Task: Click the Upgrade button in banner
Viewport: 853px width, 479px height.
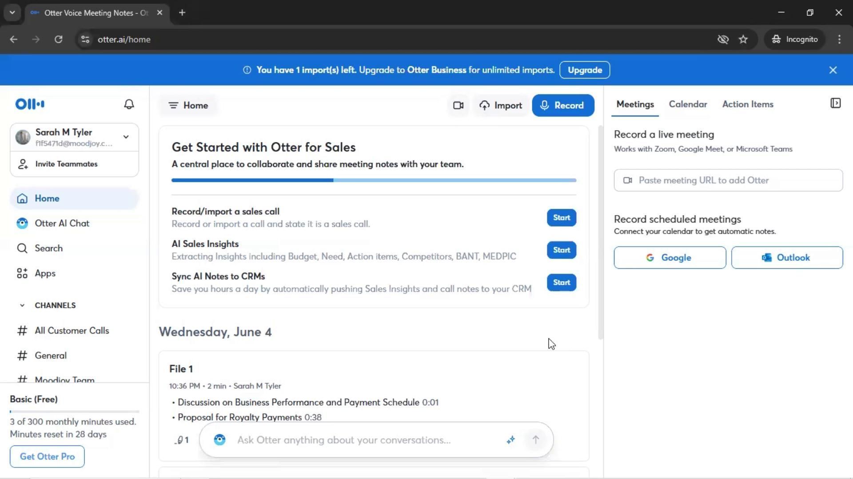Action: coord(585,70)
